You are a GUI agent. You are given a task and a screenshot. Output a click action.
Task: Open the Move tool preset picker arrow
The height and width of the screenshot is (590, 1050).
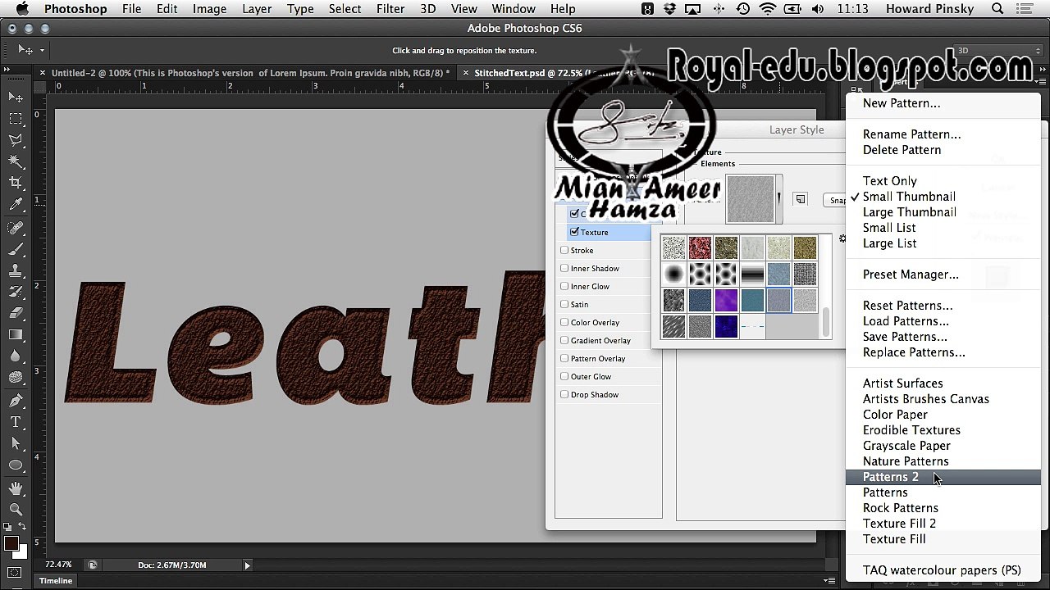point(42,51)
